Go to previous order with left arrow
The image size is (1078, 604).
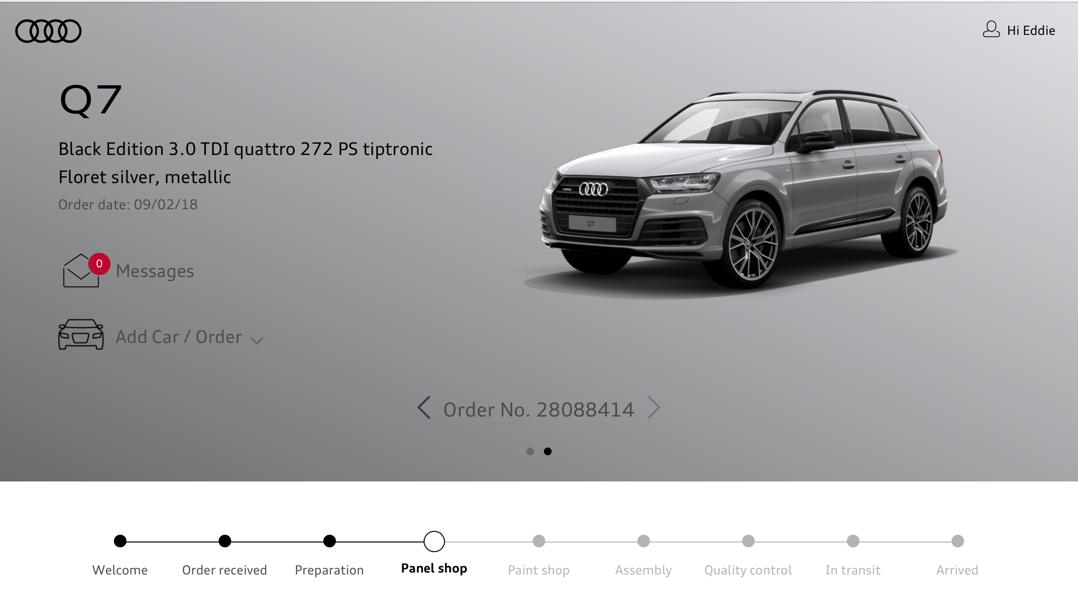point(424,407)
